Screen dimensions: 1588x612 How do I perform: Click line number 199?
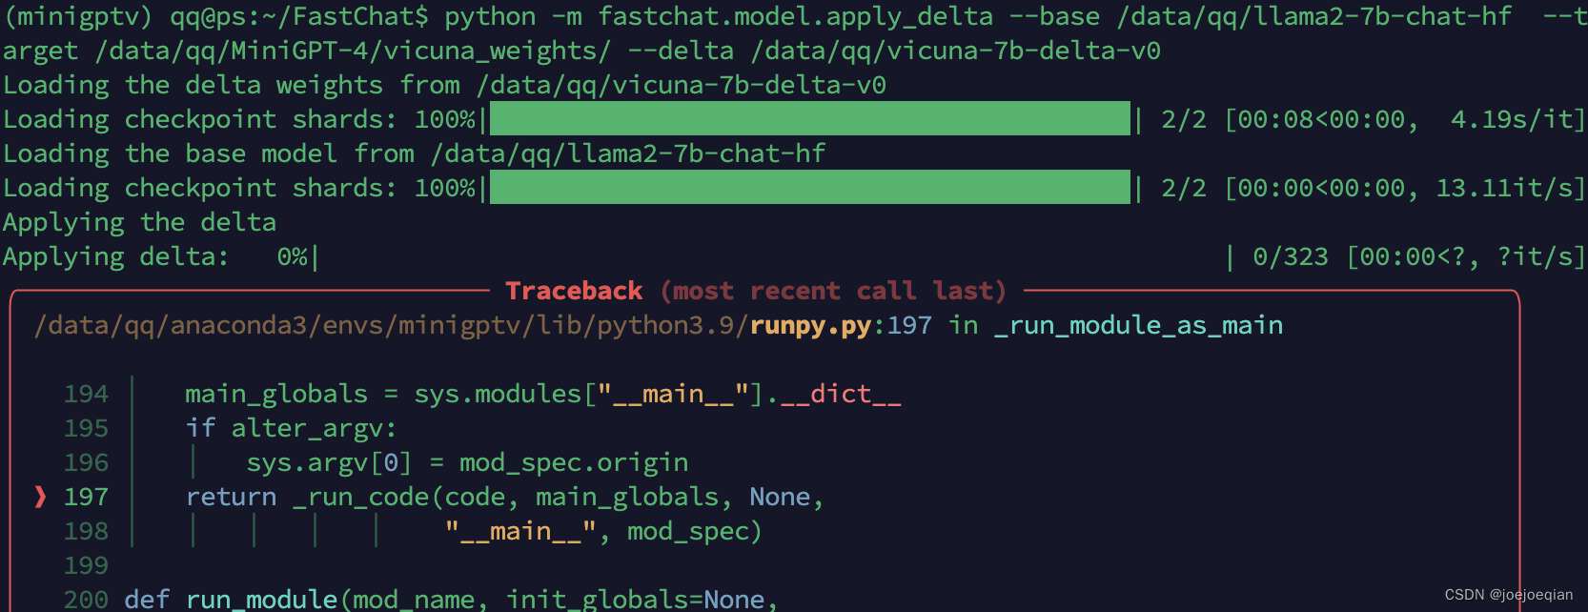(x=87, y=565)
